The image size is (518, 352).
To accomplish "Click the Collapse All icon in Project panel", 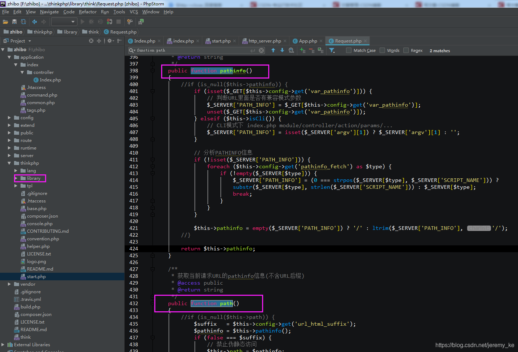I will (x=99, y=41).
